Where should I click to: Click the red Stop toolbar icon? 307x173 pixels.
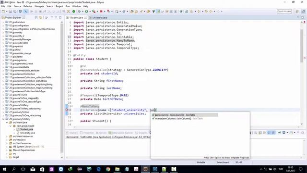[x=101, y=12]
